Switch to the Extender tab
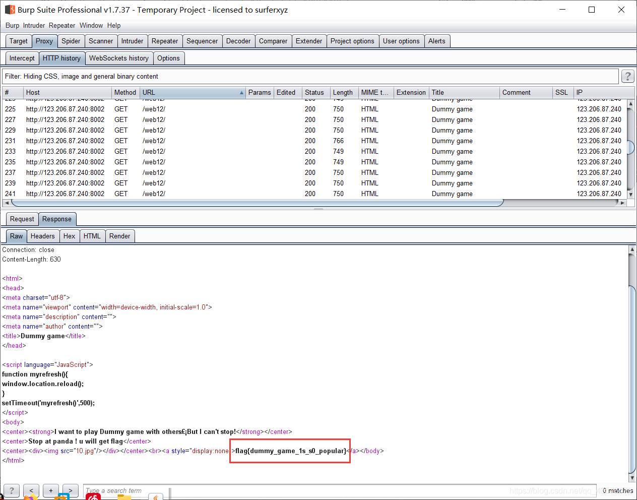This screenshot has height=500, width=637. (x=309, y=41)
